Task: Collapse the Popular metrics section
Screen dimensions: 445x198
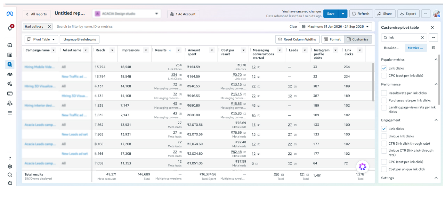Action: click(436, 60)
